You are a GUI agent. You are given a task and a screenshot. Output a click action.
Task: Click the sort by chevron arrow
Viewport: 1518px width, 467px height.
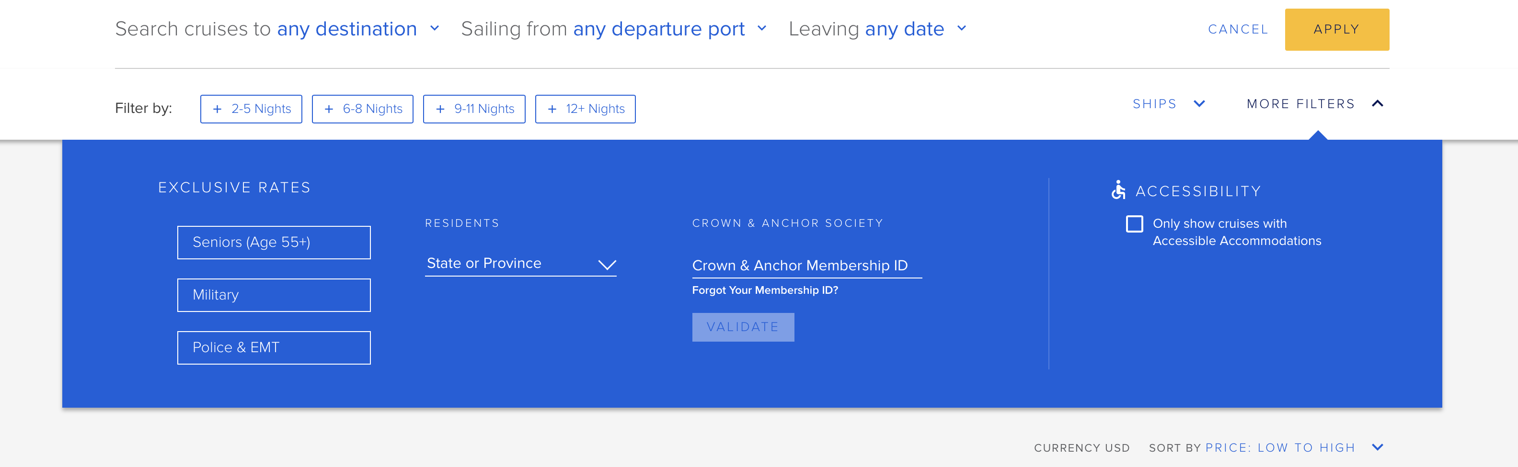pyautogui.click(x=1377, y=447)
